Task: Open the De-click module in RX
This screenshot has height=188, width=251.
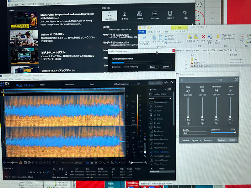Action: (156, 111)
